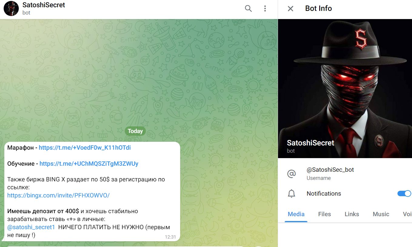412x247 pixels.
Task: Open the Марафон t.me invite link
Action: (85, 148)
